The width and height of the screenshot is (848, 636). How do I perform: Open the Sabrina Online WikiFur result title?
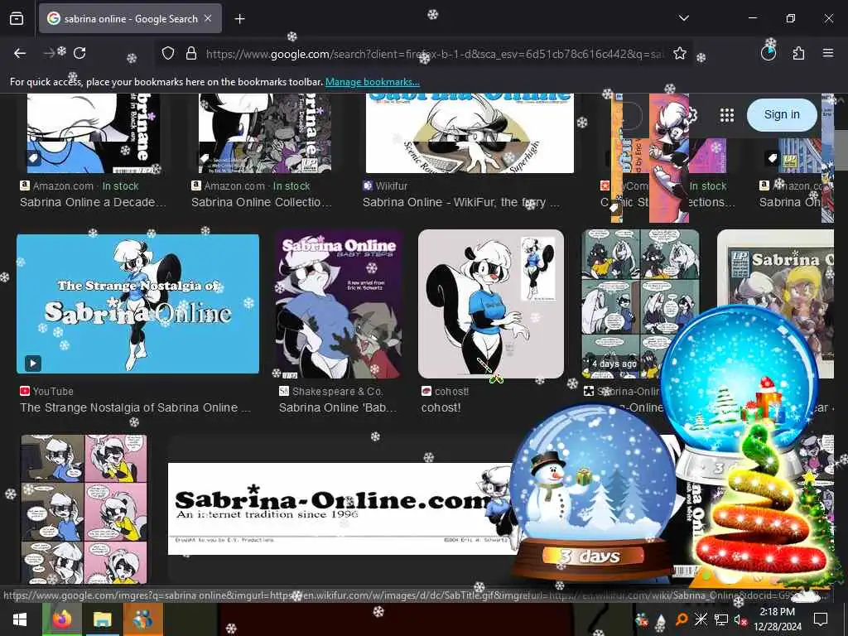pos(460,202)
